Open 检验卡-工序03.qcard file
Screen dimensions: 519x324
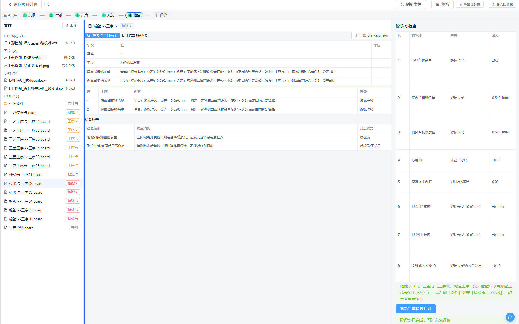point(42,192)
